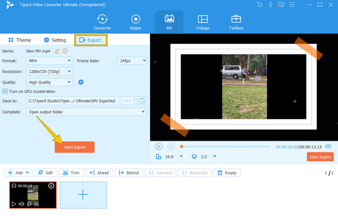338x216 pixels.
Task: Remove the clip with the X icon
Action: 51,186
